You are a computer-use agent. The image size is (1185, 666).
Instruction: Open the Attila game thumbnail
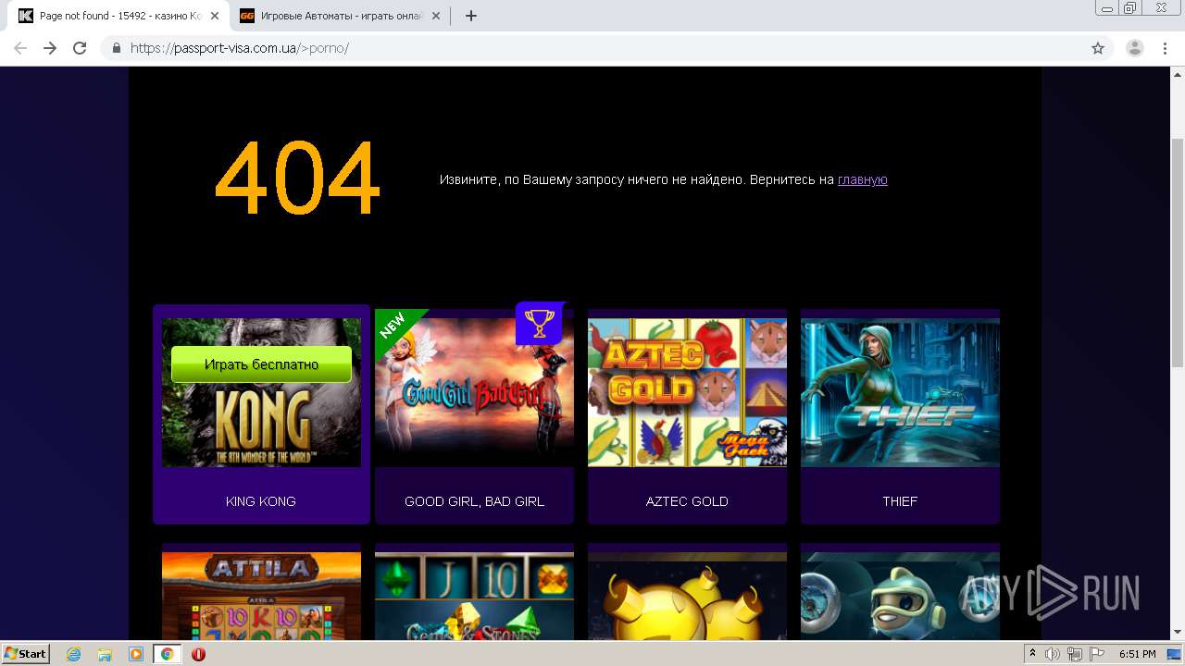point(261,596)
